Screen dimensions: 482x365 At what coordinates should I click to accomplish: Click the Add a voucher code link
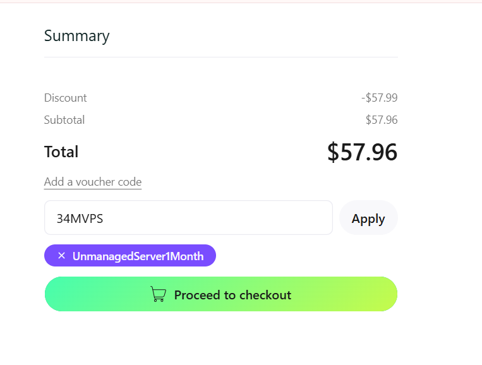tap(93, 182)
